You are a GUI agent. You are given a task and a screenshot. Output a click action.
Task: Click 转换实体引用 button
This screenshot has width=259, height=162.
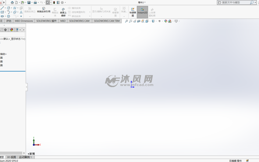pos(44,9)
